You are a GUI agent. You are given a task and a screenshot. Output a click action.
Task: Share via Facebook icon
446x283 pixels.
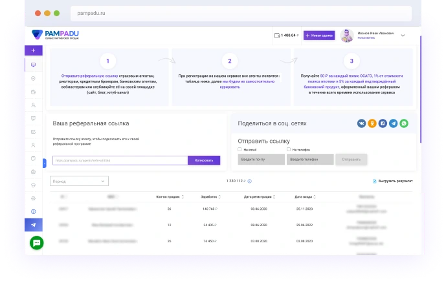(383, 123)
